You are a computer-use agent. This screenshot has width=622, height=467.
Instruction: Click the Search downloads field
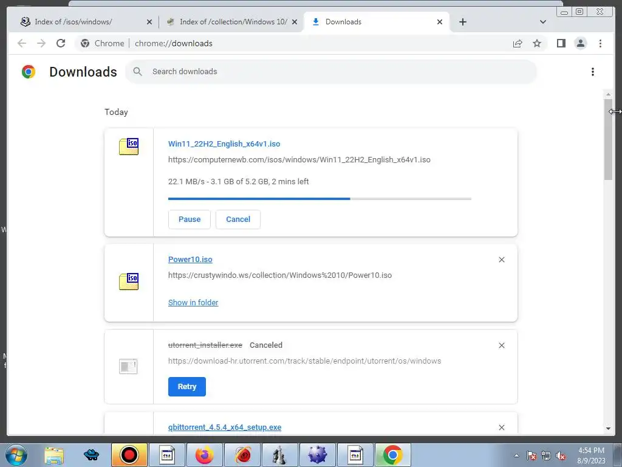coord(331,72)
